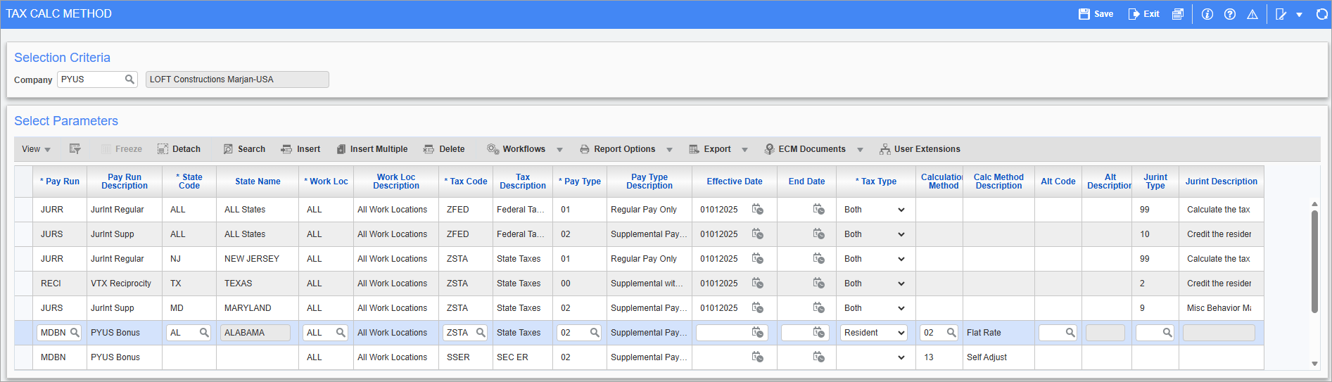The width and height of the screenshot is (1332, 382).
Task: Click the table vertical scrollbar thumb
Action: (1314, 261)
